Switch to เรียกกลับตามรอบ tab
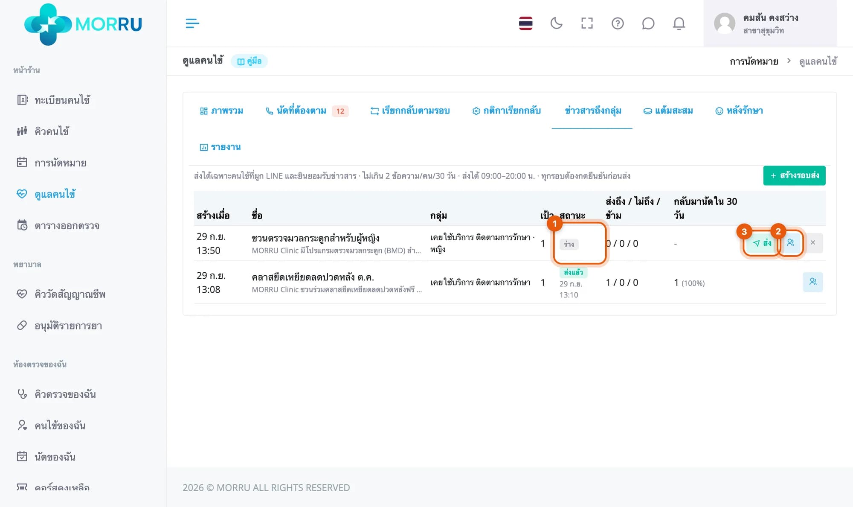Viewport: 853px width, 507px height. [410, 111]
